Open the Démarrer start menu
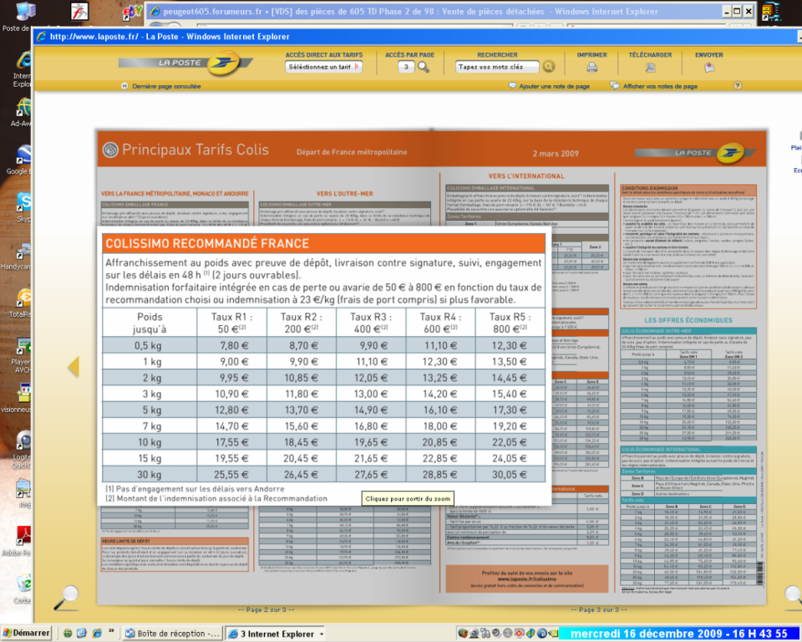This screenshot has height=642, width=802. point(25,634)
